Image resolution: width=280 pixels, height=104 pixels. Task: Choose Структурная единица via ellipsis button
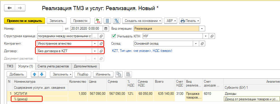(x=95, y=36)
